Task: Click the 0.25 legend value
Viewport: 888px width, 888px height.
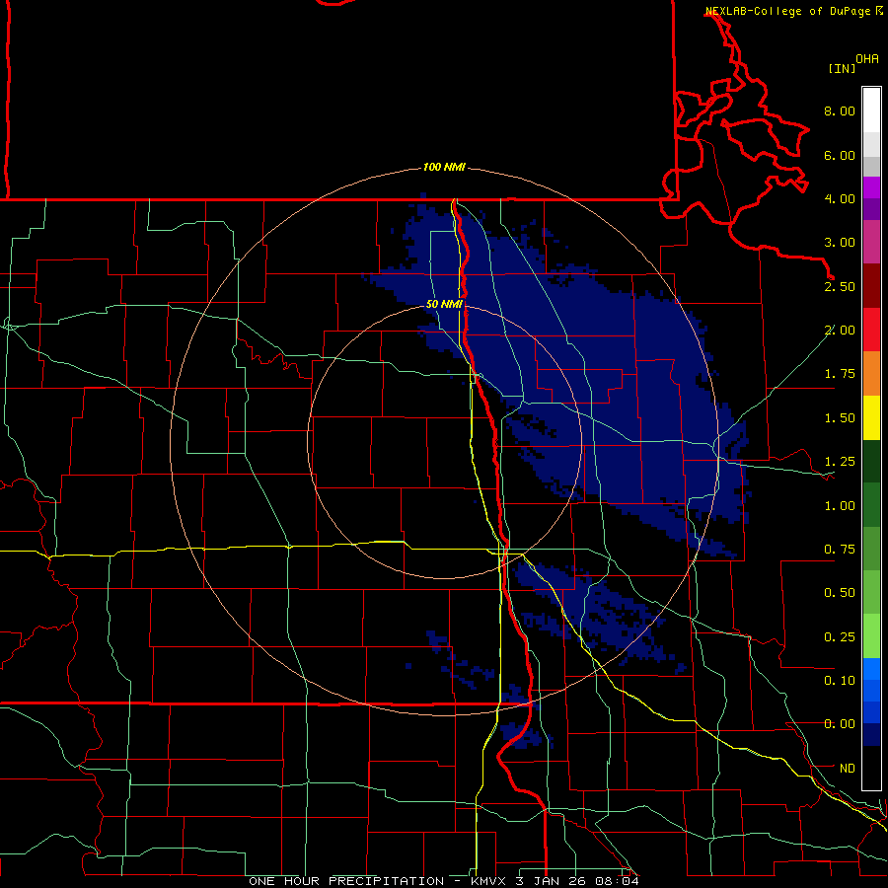Action: tap(840, 637)
